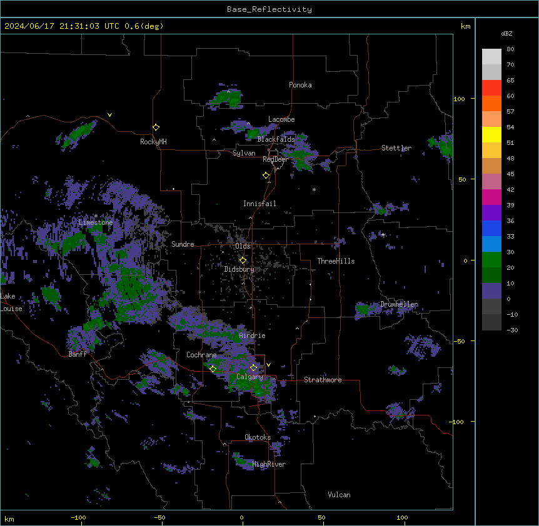Click the dBZ legend heading
539x526 pixels.
506,33
